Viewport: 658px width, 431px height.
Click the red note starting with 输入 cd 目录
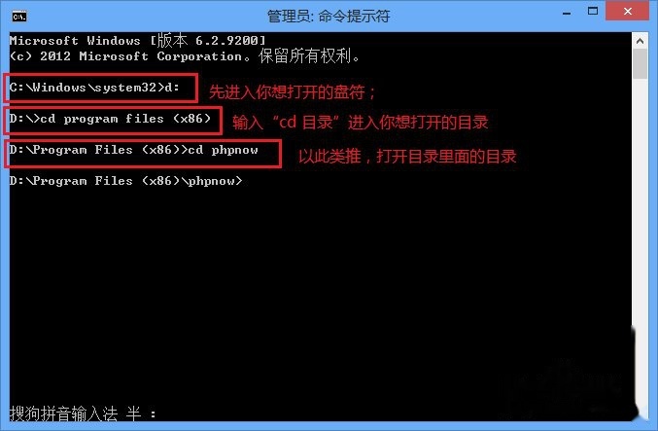point(361,123)
